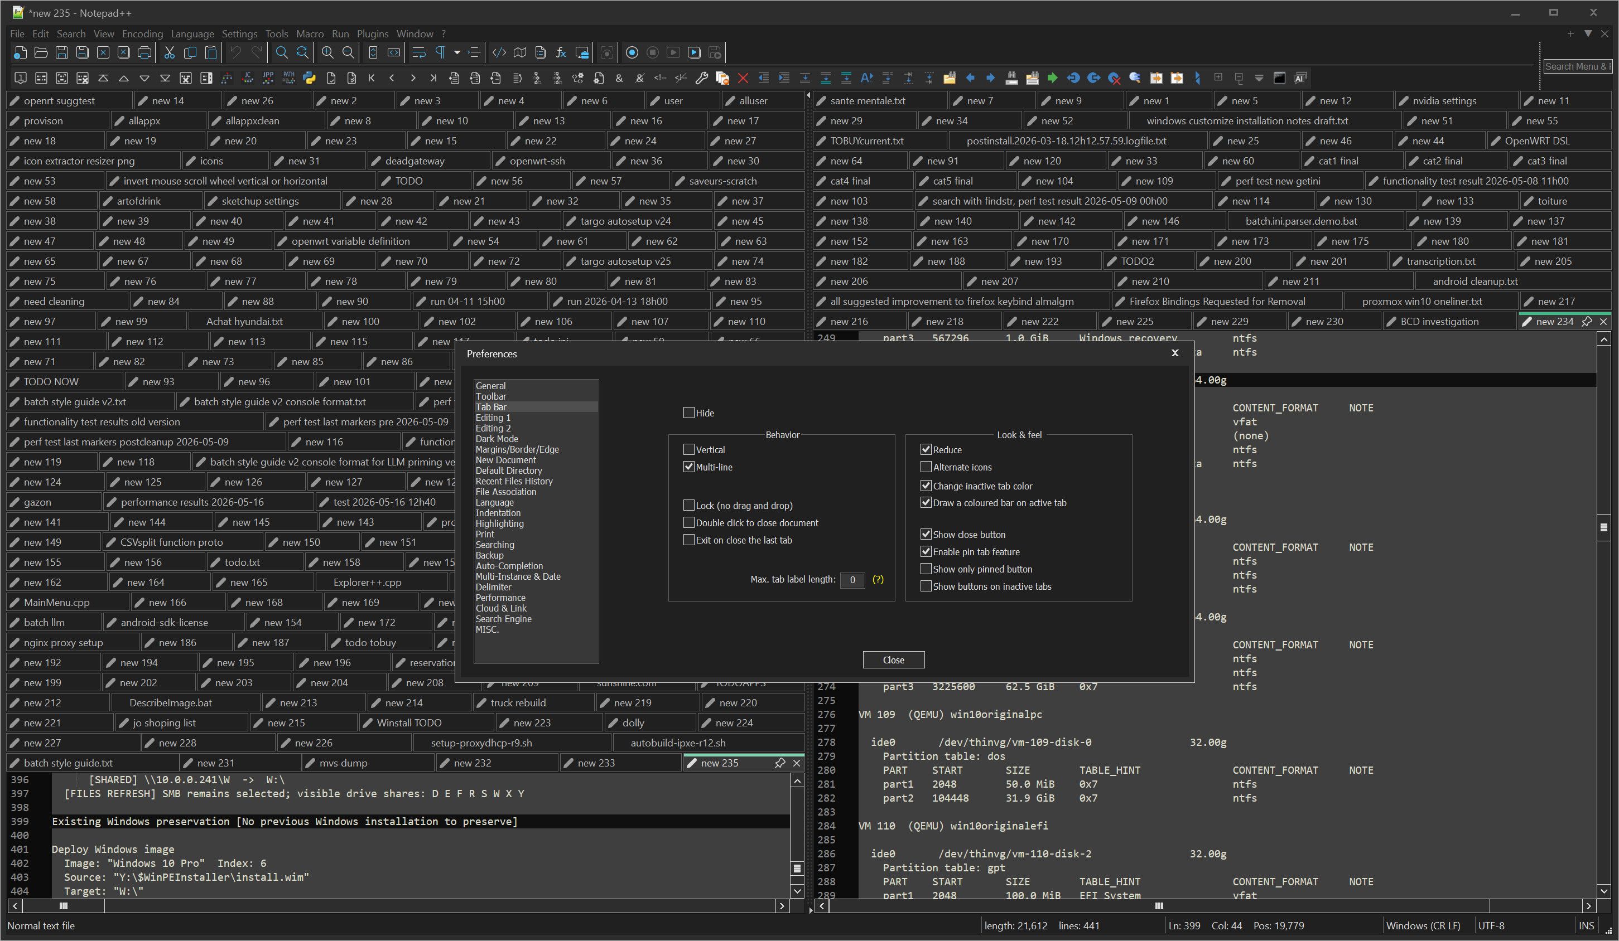Screen dimensions: 1619x941
Task: Select MISC. in Preferences list
Action: coord(487,629)
